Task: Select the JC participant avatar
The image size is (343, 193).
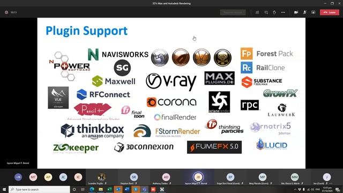Action: [63, 177]
